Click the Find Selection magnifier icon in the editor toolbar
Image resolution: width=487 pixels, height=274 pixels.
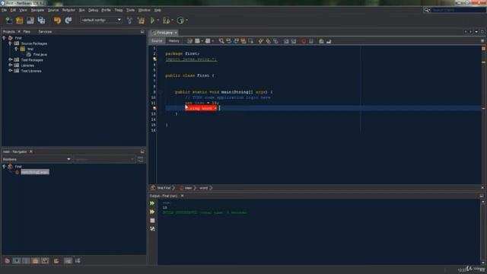pyautogui.click(x=221, y=41)
